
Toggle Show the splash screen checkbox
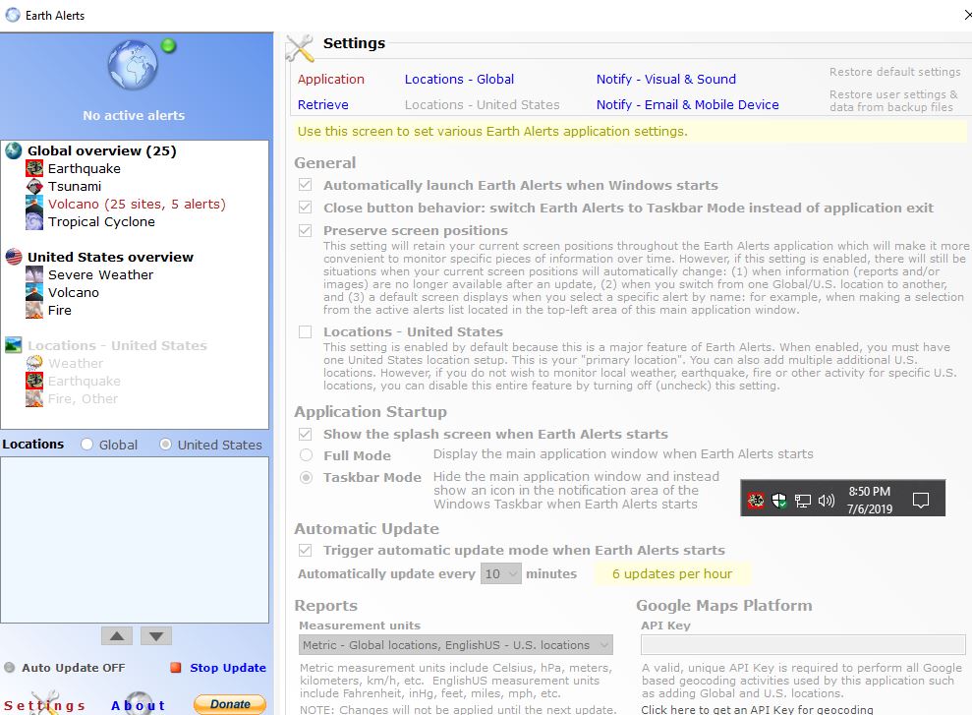[x=305, y=434]
